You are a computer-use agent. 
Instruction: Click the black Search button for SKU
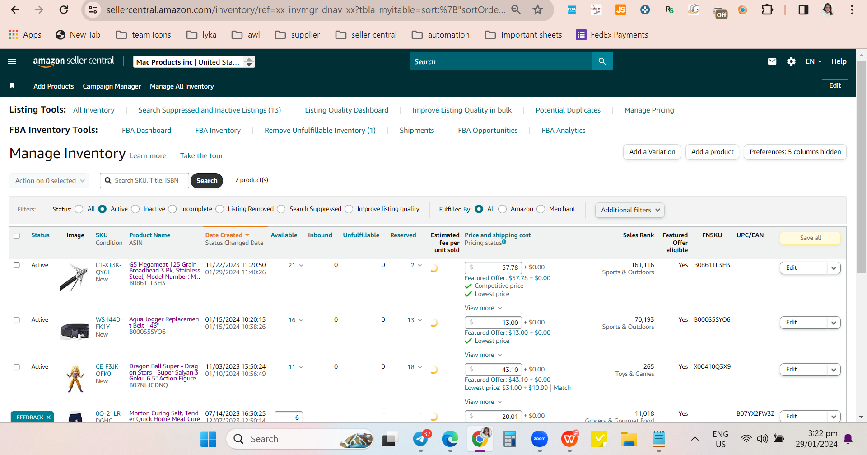[x=207, y=181]
